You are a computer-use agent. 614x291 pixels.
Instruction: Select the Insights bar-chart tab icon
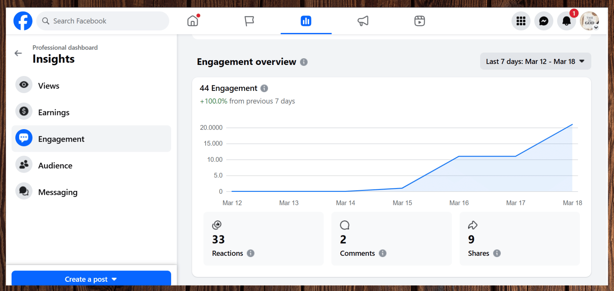click(x=306, y=21)
